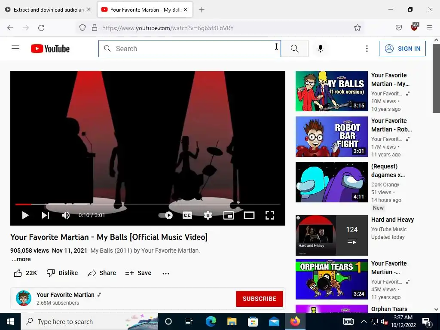Screen dimensions: 440x330
Task: Go back in browser history
Action: [x=10, y=28]
